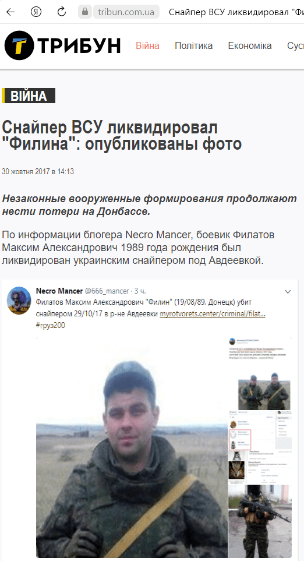Select the Війна menu item

(x=147, y=46)
